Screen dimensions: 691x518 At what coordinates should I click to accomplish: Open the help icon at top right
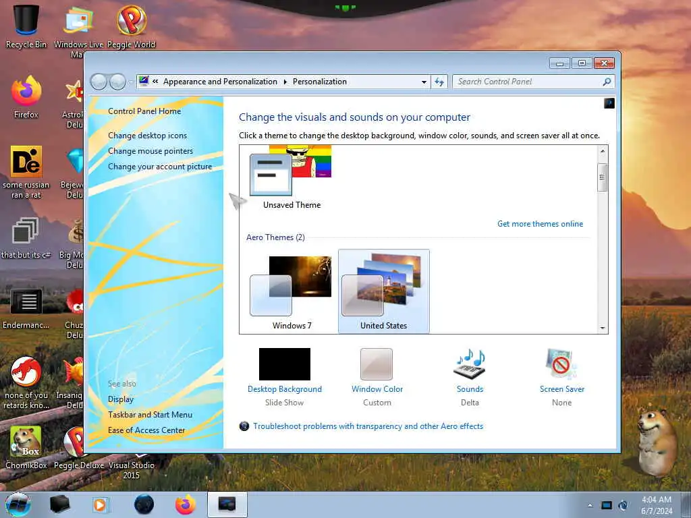pos(609,103)
